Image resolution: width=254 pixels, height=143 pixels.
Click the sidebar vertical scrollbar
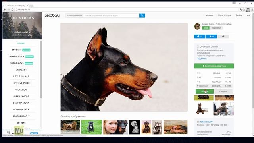pos(41,70)
